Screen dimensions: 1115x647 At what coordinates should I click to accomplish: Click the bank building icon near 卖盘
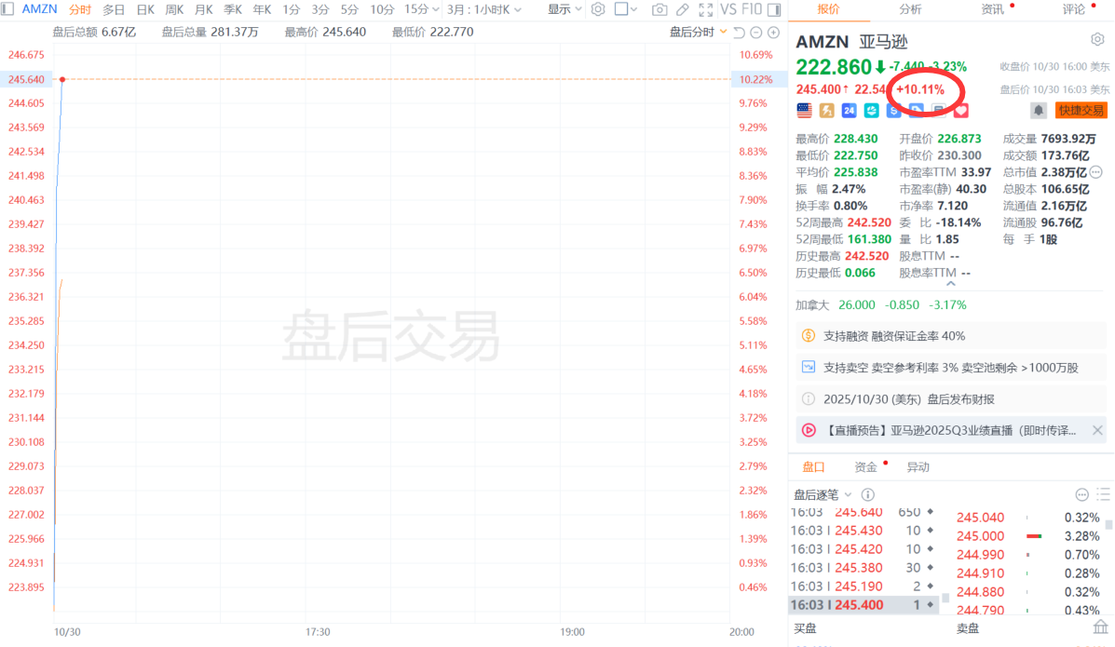(x=1100, y=627)
